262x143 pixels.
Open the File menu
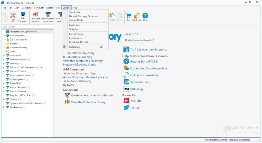pyautogui.click(x=4, y=8)
